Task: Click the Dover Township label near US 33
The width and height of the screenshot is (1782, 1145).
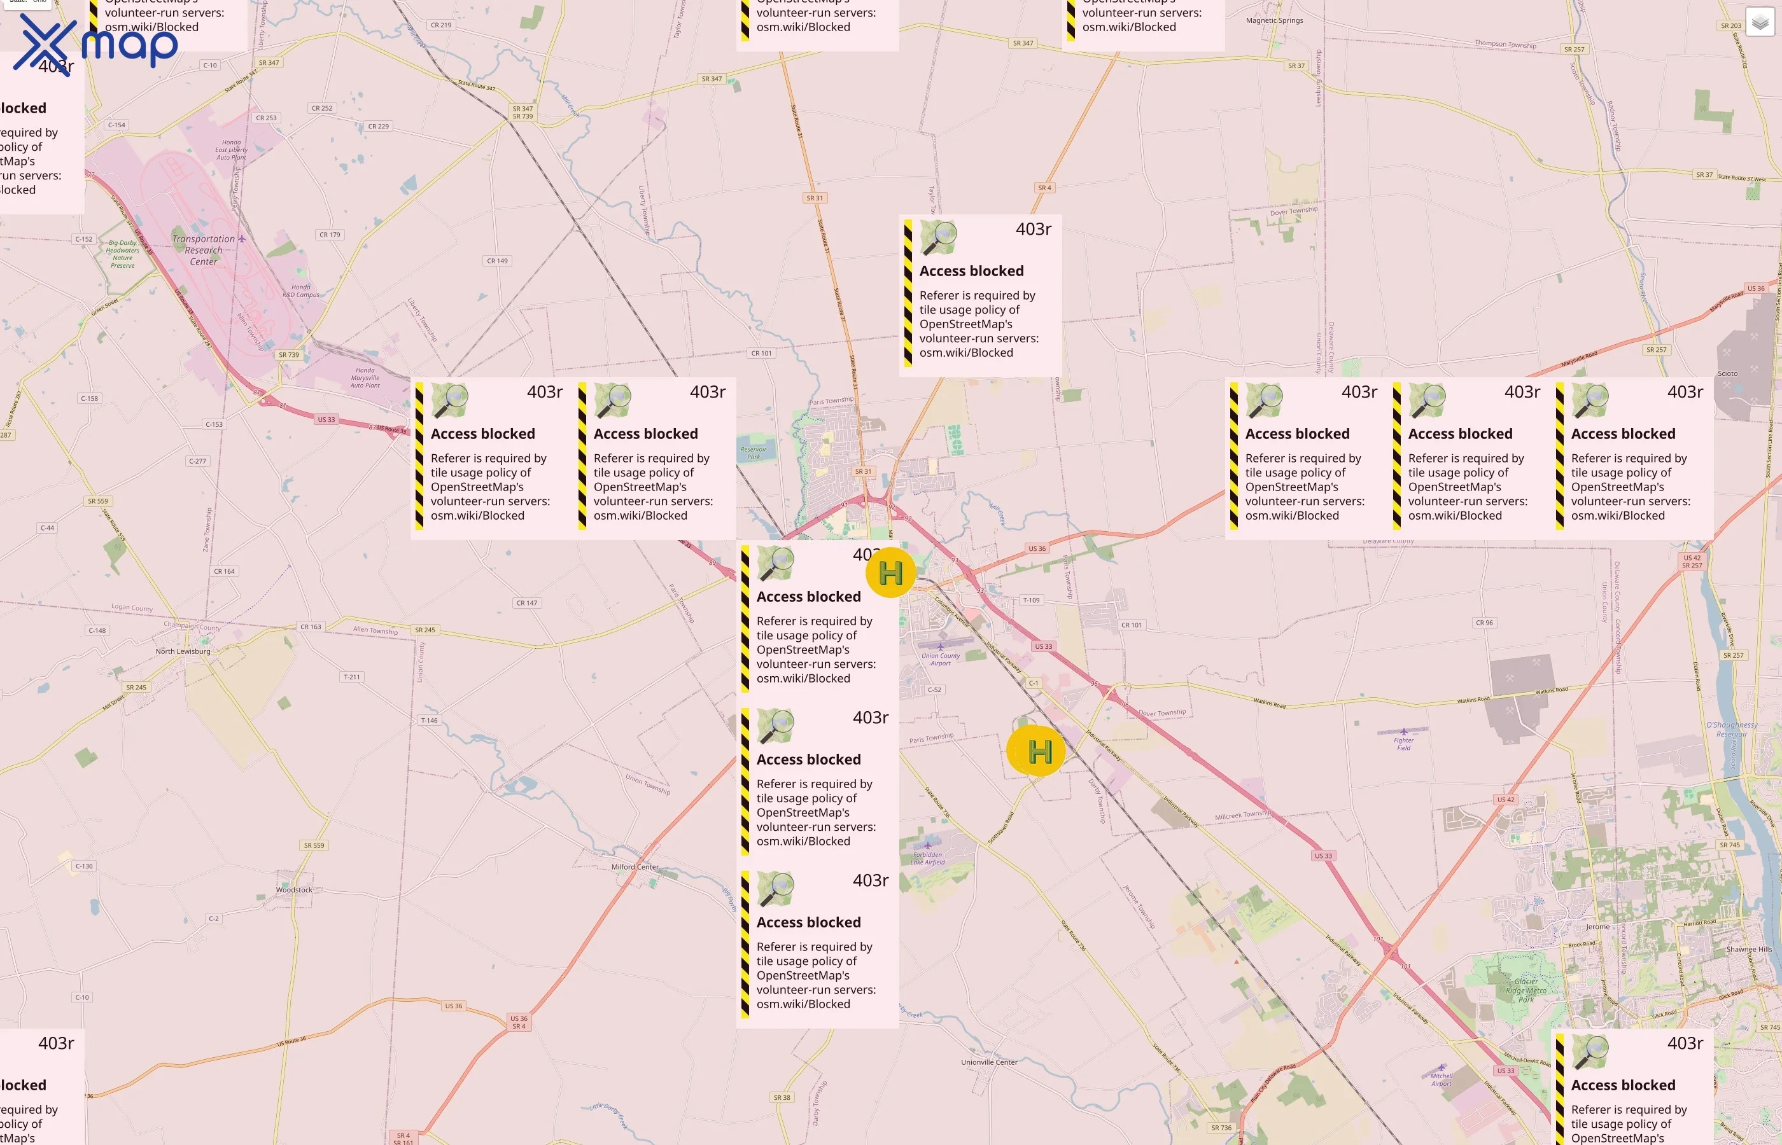Action: (1161, 713)
